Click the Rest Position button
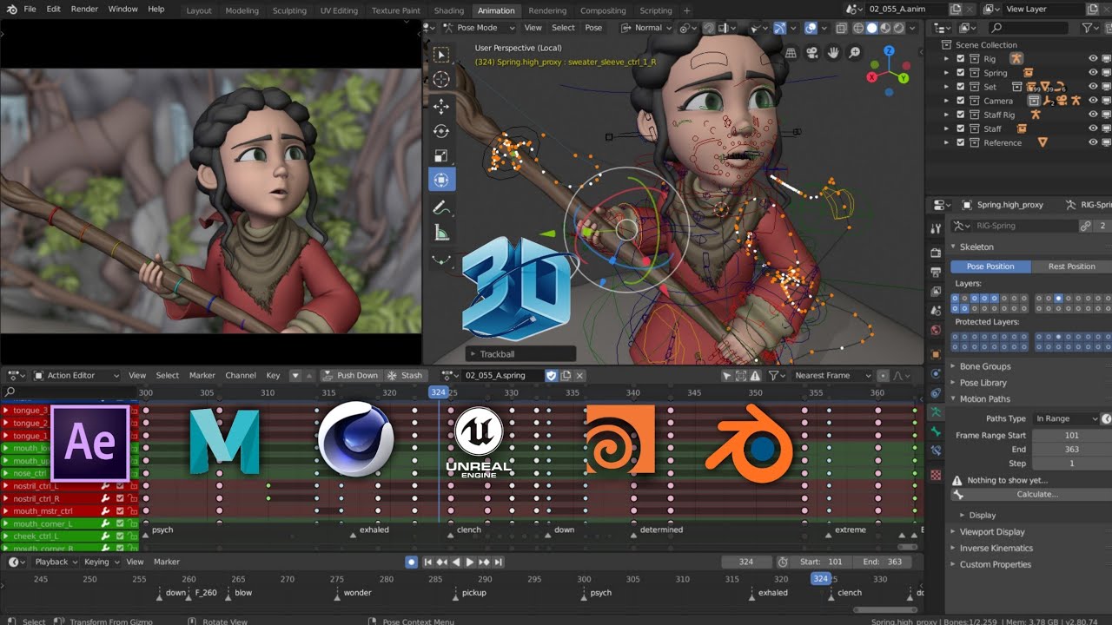Screen dimensions: 1112x625 click(x=1071, y=266)
